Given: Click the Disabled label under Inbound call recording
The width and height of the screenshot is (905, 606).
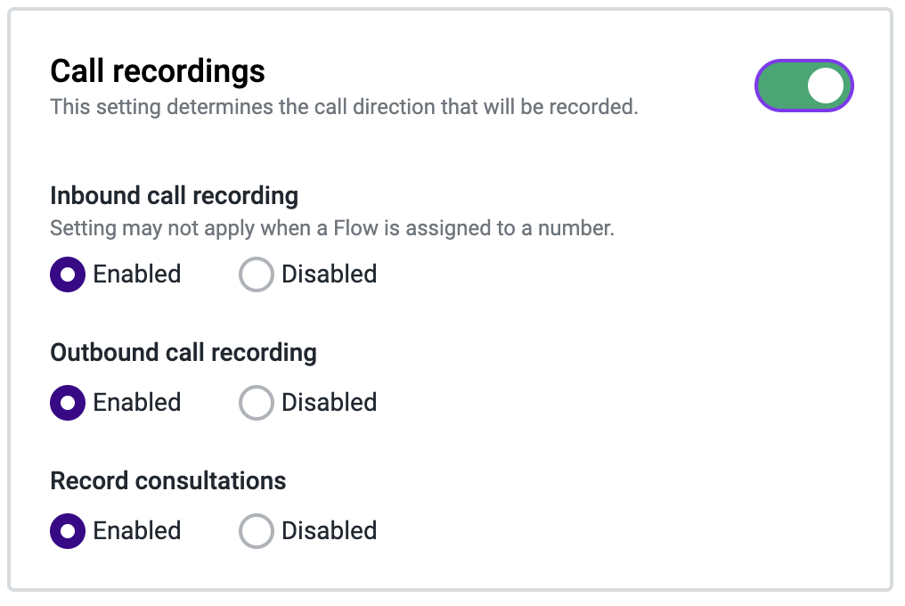Looking at the screenshot, I should click(329, 274).
